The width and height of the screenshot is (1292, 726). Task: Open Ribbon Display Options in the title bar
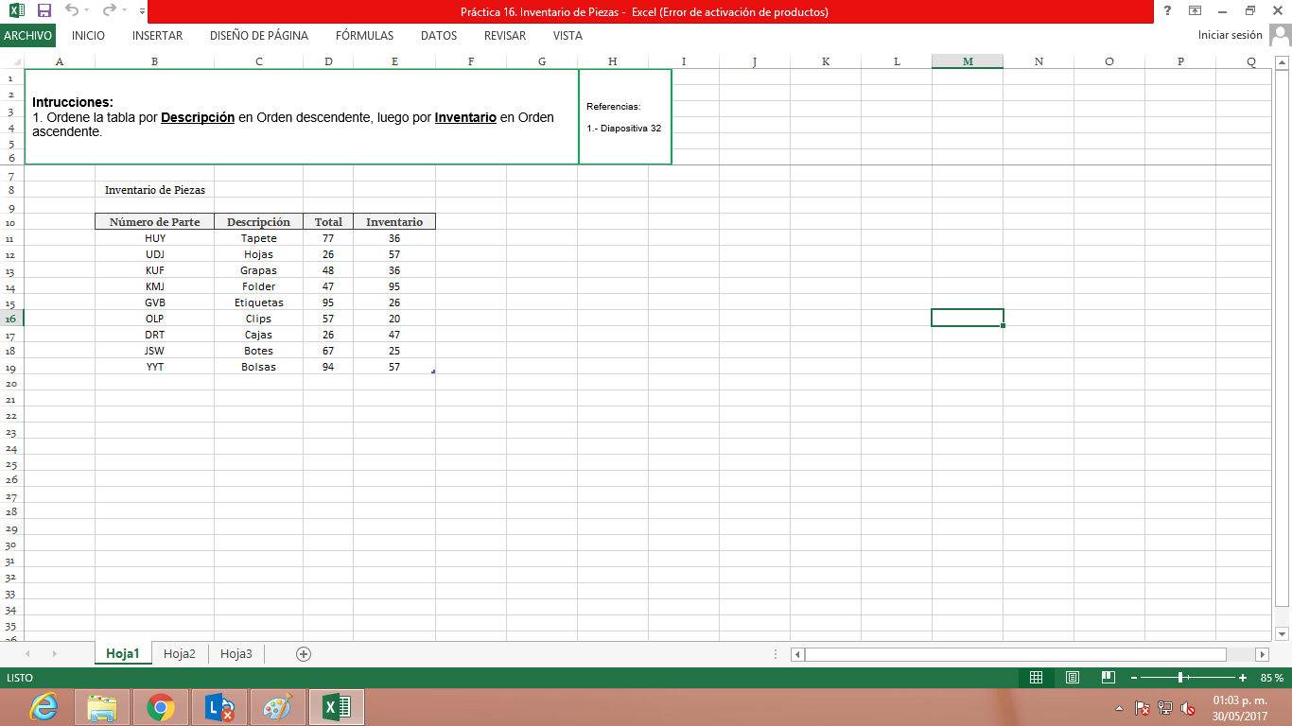click(1196, 11)
